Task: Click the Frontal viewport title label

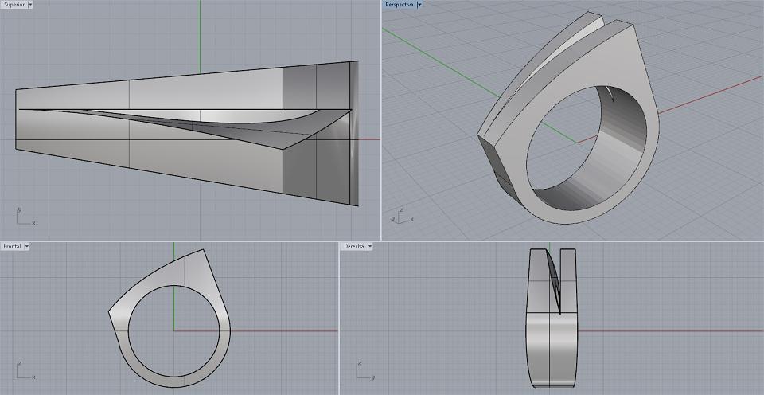Action: [x=12, y=246]
